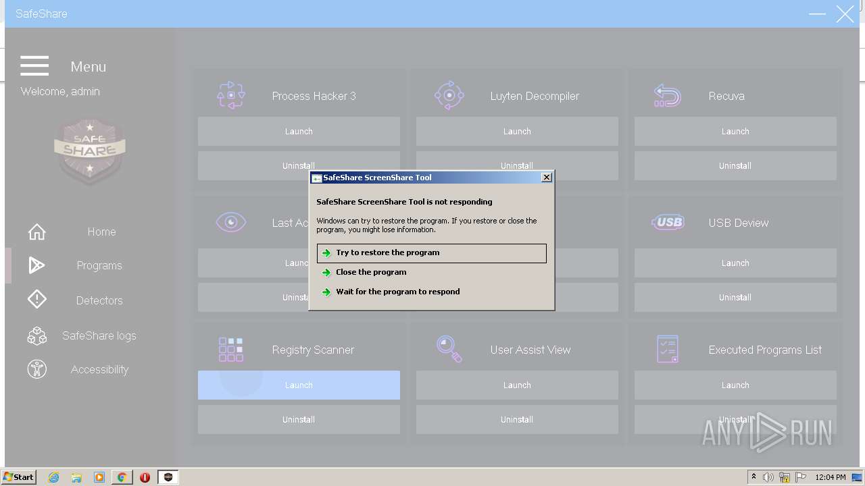Click green arrow beside Try to restore
The image size is (865, 486).
326,253
